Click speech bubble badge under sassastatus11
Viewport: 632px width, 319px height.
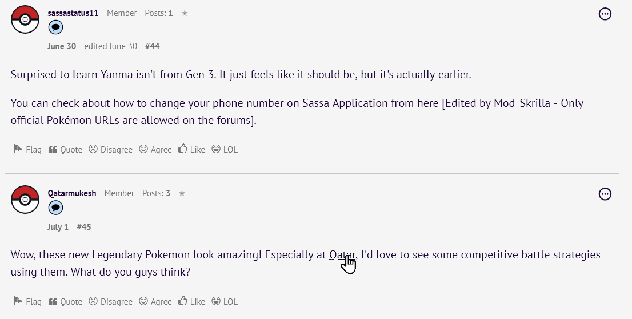click(x=55, y=27)
